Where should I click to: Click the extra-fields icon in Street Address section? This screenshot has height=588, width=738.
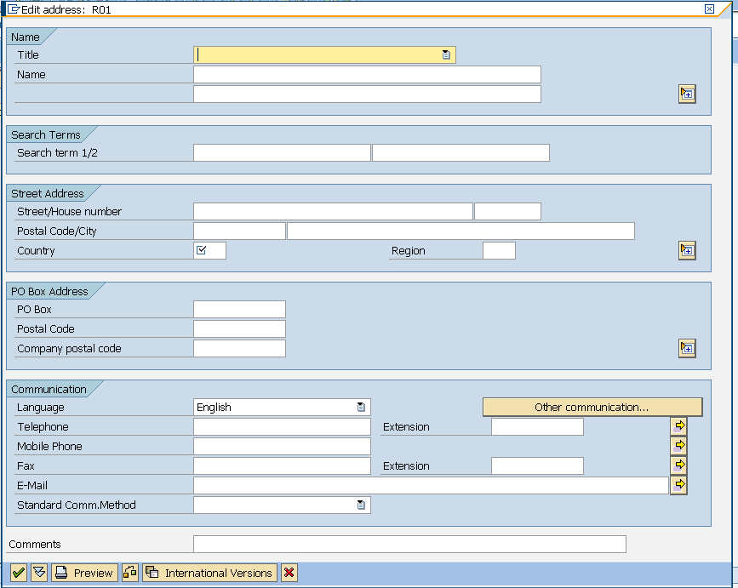[x=686, y=250]
